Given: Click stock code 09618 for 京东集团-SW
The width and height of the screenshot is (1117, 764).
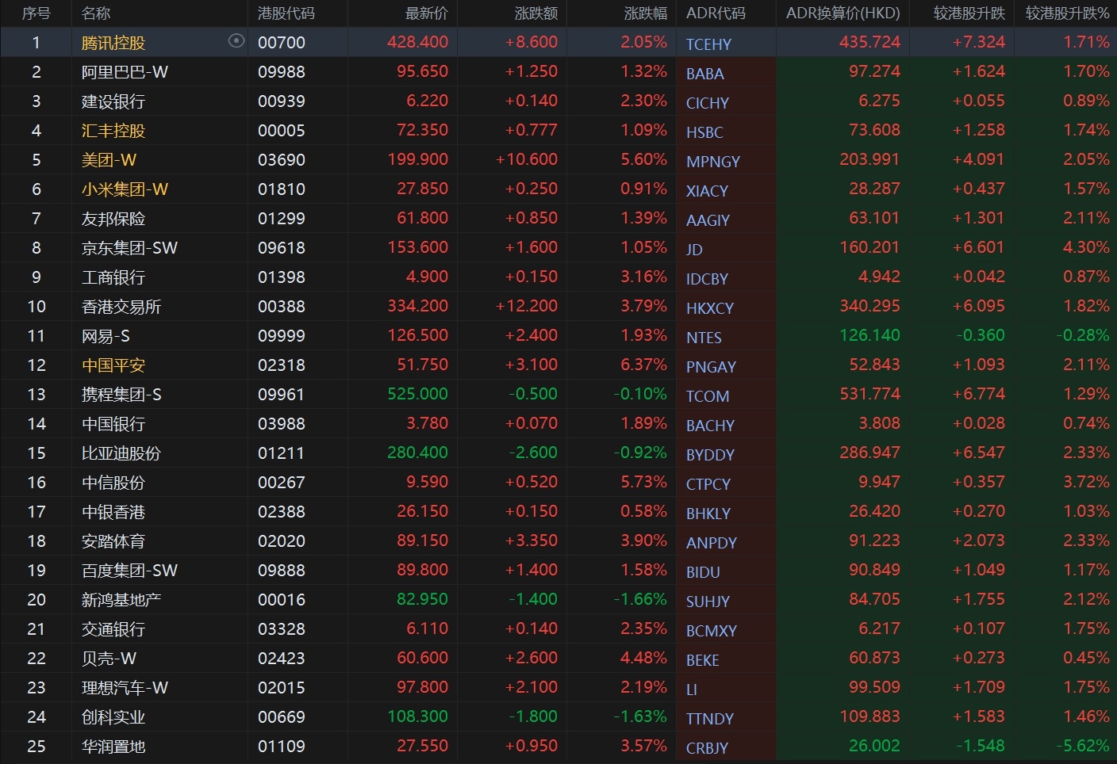Looking at the screenshot, I should pos(281,248).
